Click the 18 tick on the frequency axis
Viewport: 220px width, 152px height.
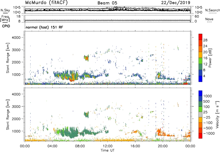point(18,16)
